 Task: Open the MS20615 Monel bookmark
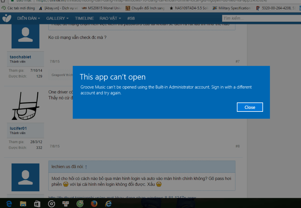tap(102, 8)
